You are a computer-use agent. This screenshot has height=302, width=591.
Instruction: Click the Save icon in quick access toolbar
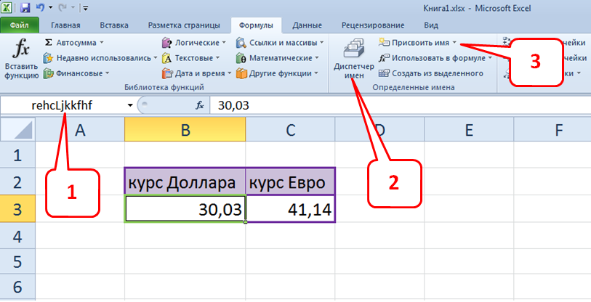click(x=25, y=8)
